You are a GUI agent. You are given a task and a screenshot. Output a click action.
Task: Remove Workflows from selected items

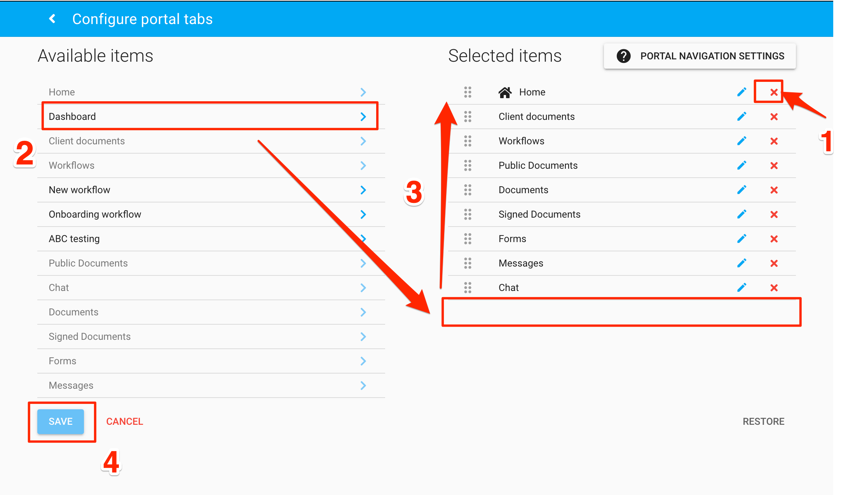(774, 141)
